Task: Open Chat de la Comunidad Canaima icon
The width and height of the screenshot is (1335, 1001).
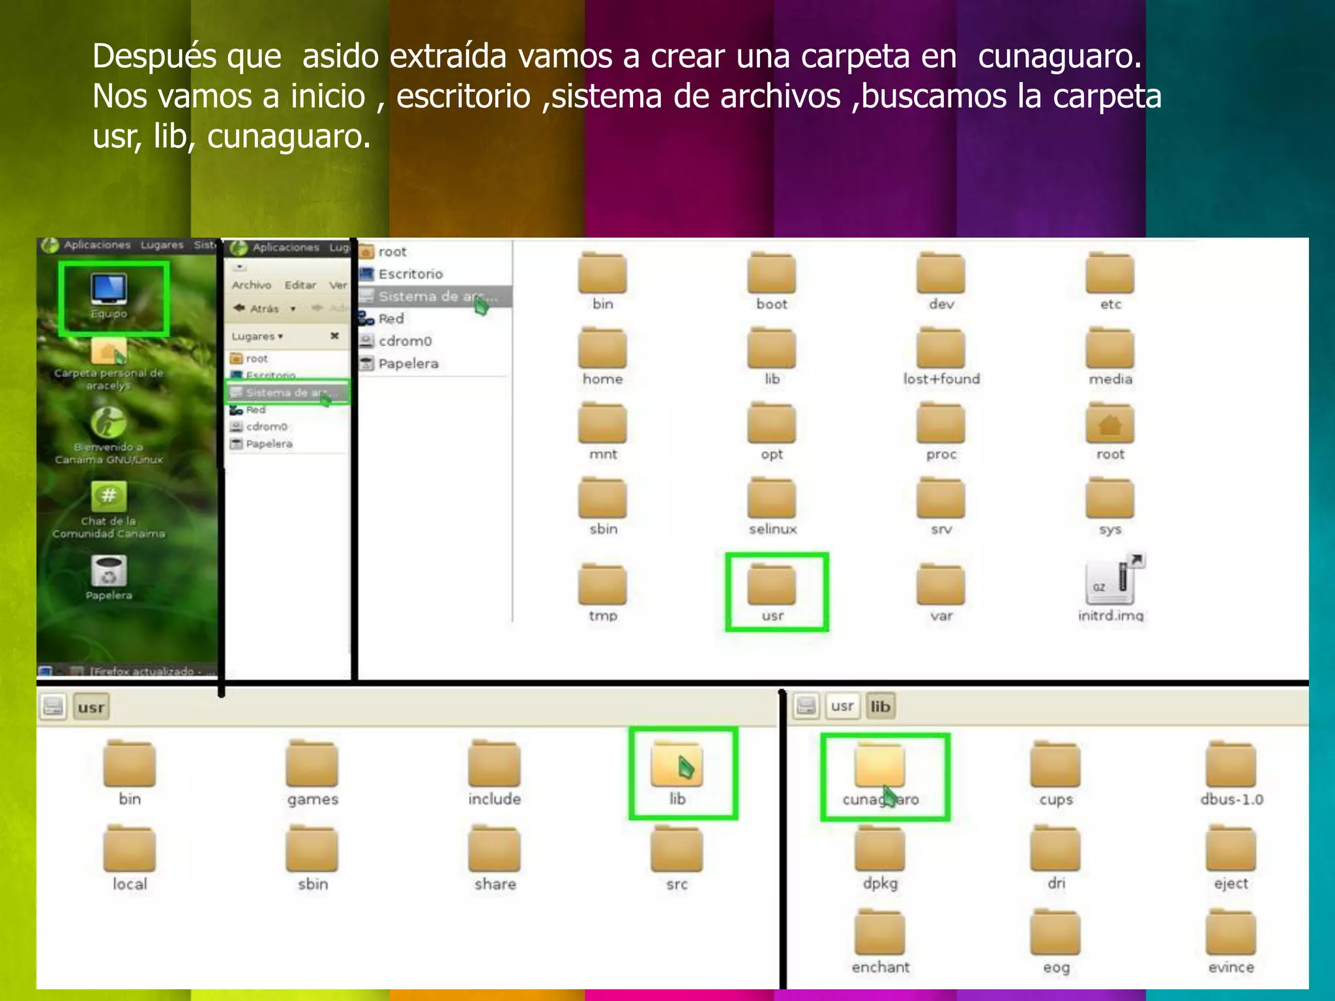Action: point(109,509)
